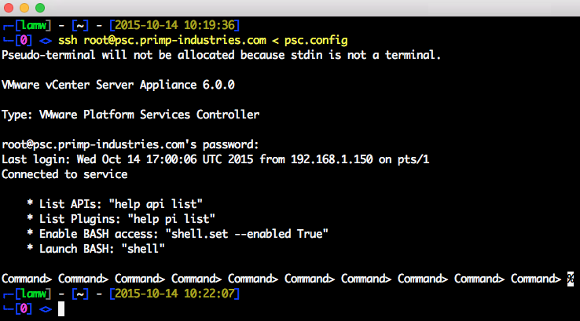Click the highlighted percent sign after last Command>

pos(571,279)
